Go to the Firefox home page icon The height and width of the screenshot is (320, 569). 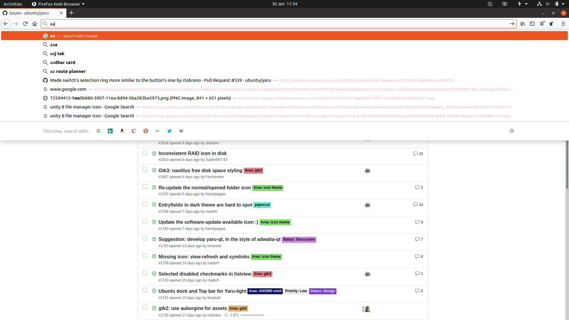[x=35, y=24]
